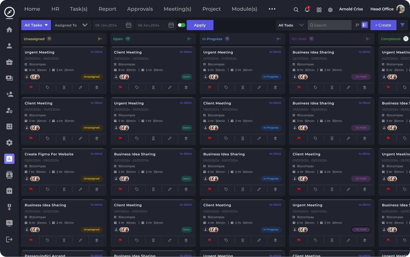410x257 pixels.
Task: Open the filter funnel next to Create
Action: (402, 25)
